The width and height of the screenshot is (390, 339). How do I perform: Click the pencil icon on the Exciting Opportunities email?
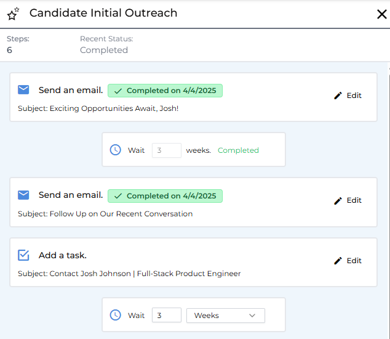coord(338,96)
